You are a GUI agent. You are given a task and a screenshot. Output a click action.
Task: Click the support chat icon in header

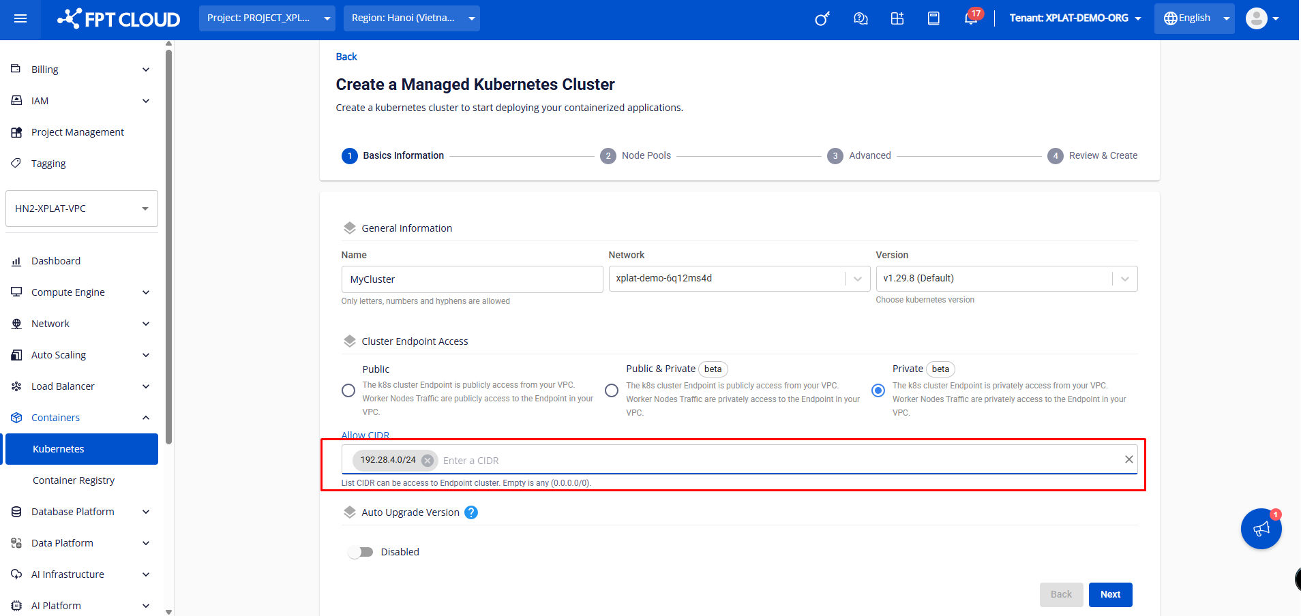(x=861, y=18)
